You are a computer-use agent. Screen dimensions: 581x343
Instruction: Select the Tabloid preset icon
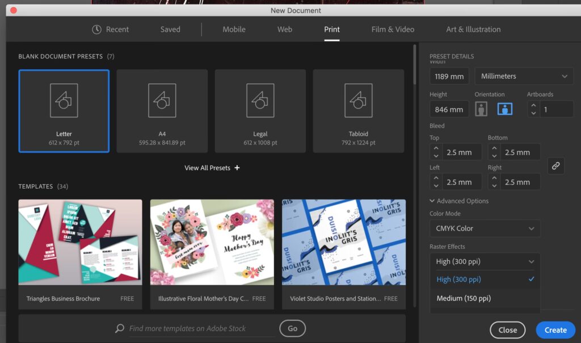pos(358,101)
